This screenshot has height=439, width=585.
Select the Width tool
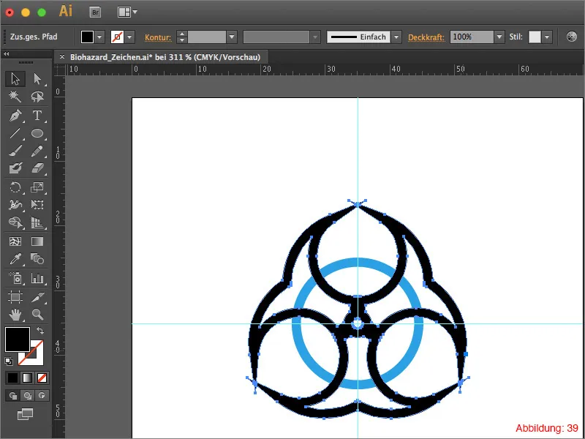[x=15, y=205]
